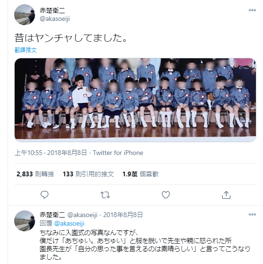The width and height of the screenshot is (263, 264).
Task: Open the 133 則引用的推文 quote tweets
Action: click(x=88, y=174)
